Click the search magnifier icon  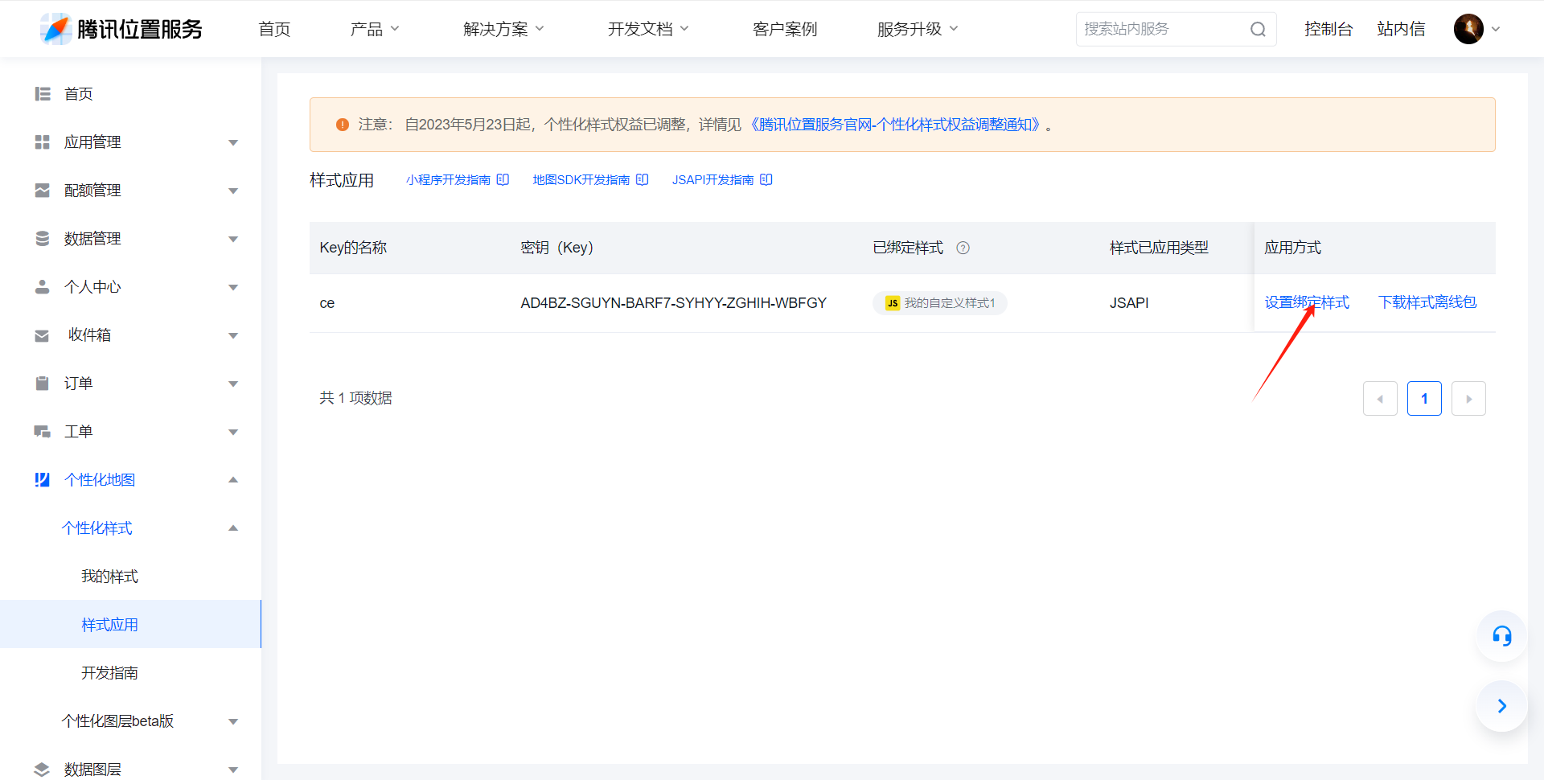point(1258,30)
